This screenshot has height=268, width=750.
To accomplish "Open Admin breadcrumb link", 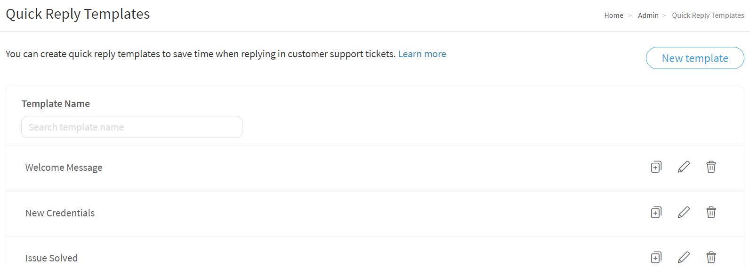I will [648, 15].
